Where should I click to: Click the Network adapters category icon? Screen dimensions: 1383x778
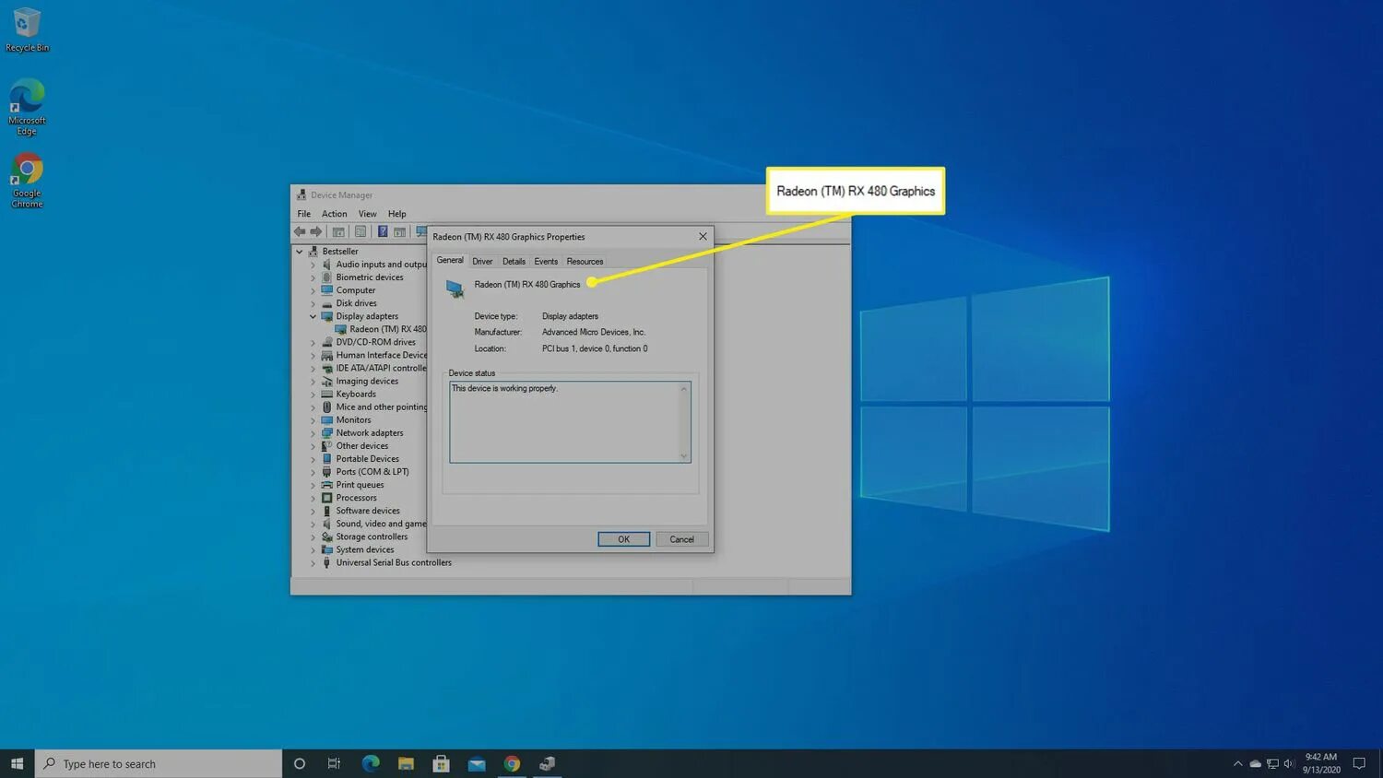tap(326, 433)
